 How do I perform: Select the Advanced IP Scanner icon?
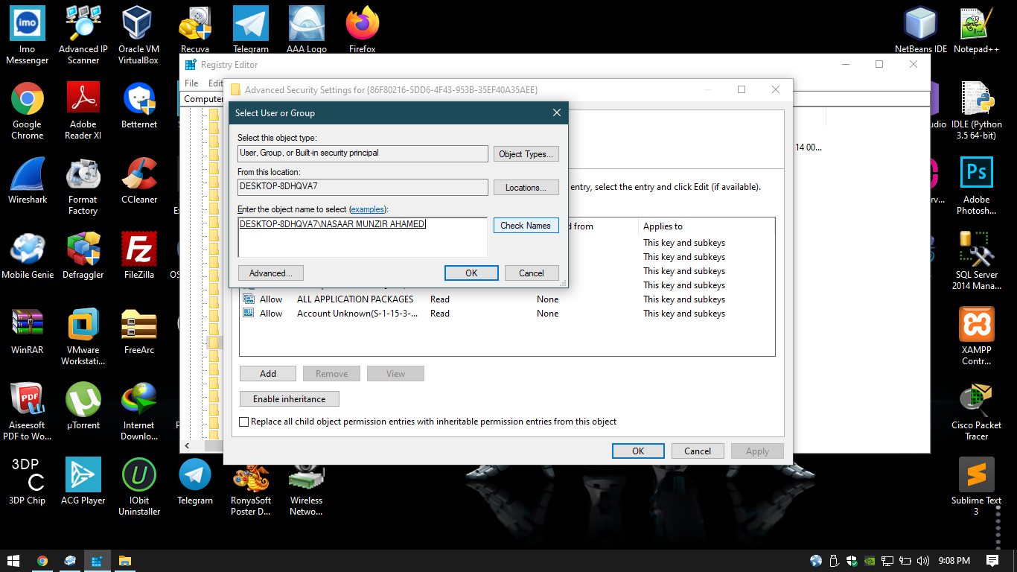coord(83,35)
